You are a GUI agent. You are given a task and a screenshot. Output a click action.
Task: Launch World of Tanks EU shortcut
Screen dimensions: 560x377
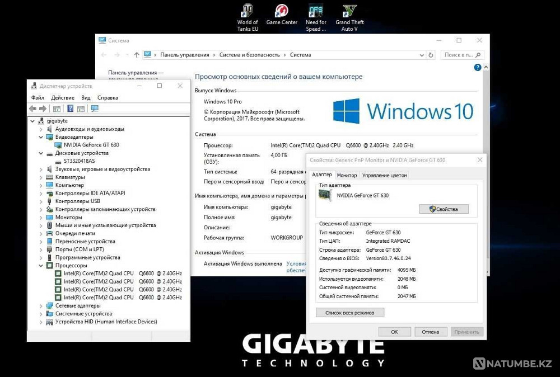248,11
